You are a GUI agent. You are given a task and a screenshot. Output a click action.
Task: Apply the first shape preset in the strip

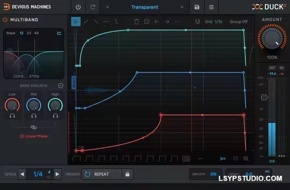76,158
